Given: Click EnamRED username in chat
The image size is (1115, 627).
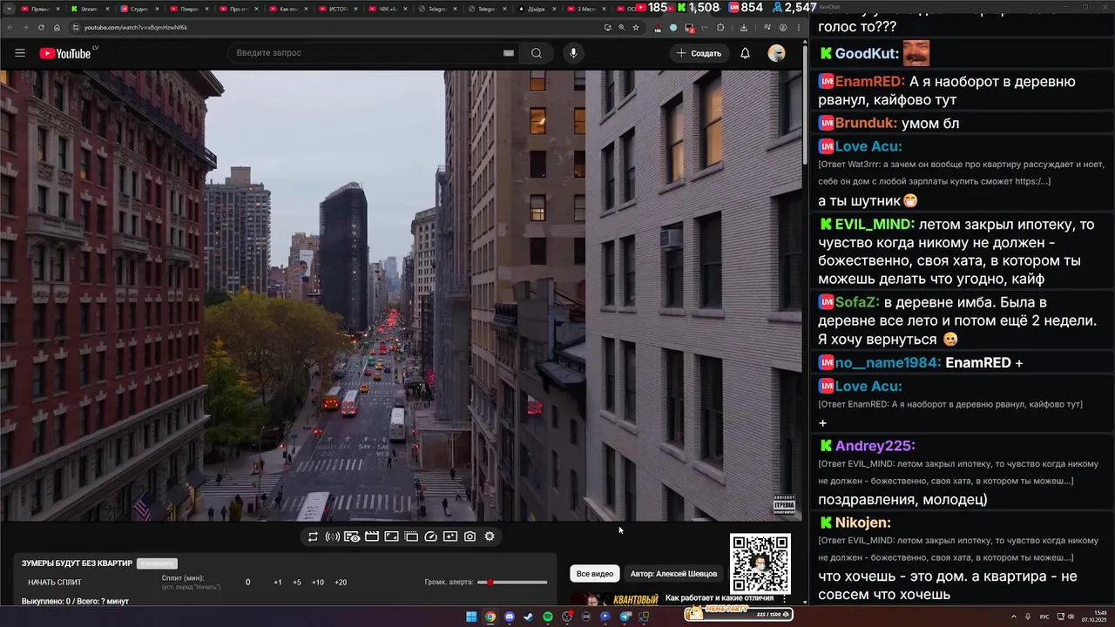Looking at the screenshot, I should point(870,82).
